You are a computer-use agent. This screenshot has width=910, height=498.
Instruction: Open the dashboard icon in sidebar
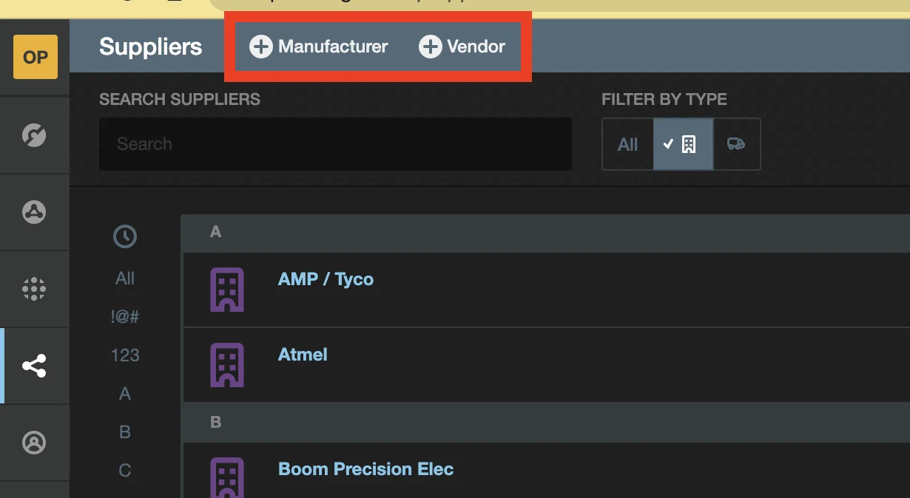coord(35,135)
